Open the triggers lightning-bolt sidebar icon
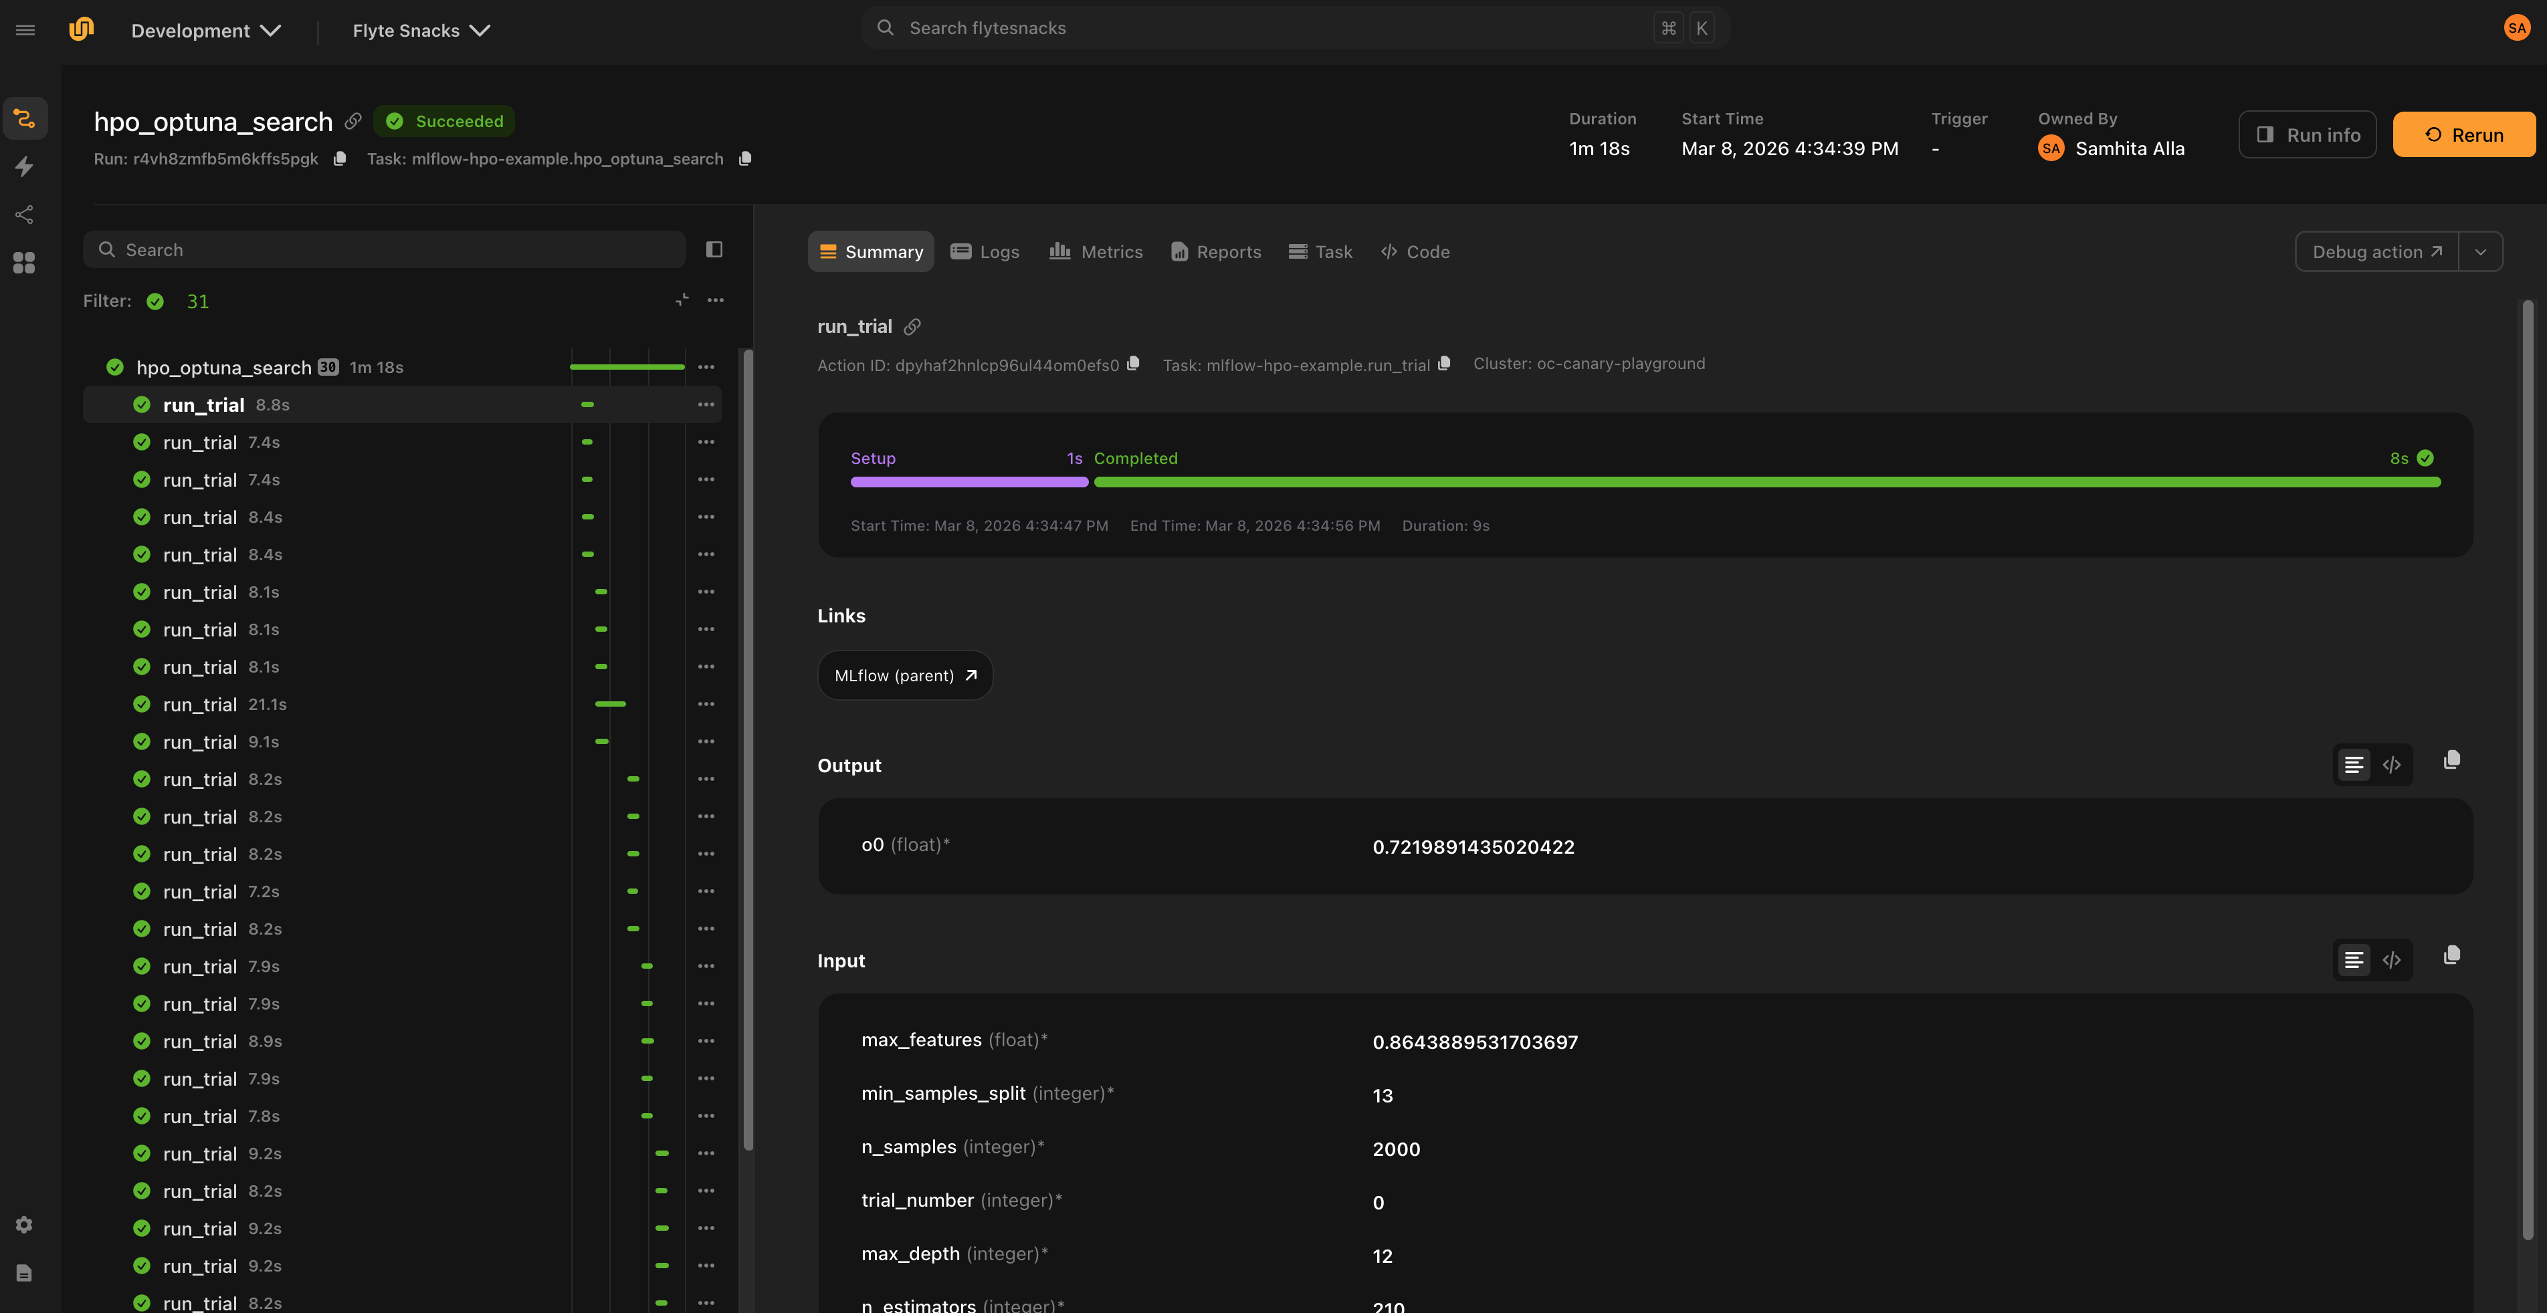 click(25, 167)
